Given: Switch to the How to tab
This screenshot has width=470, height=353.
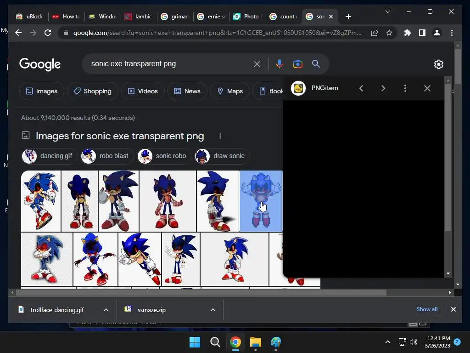Looking at the screenshot, I should pos(66,17).
